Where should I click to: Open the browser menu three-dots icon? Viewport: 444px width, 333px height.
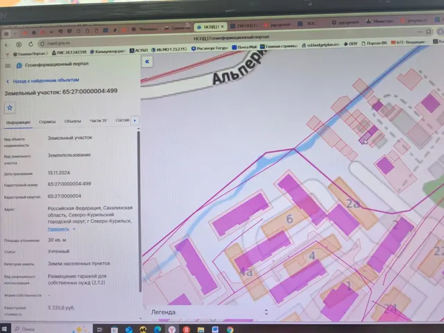tap(420, 32)
